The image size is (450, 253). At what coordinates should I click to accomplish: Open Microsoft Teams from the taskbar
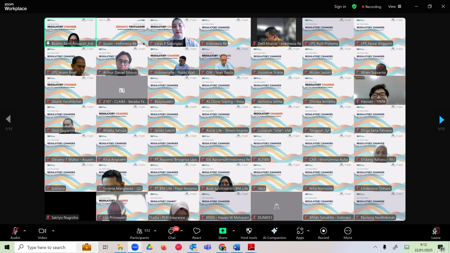coord(208,247)
